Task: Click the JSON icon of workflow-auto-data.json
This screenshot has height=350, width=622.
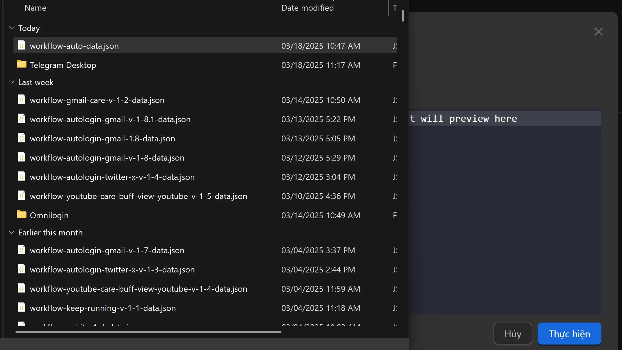Action: (21, 45)
